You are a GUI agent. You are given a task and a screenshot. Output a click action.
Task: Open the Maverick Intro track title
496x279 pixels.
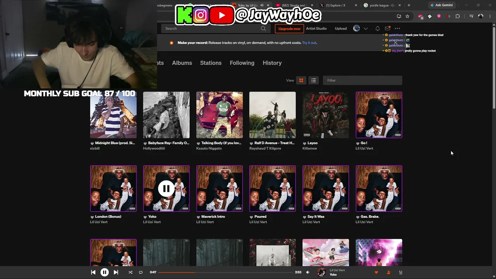[x=213, y=217]
